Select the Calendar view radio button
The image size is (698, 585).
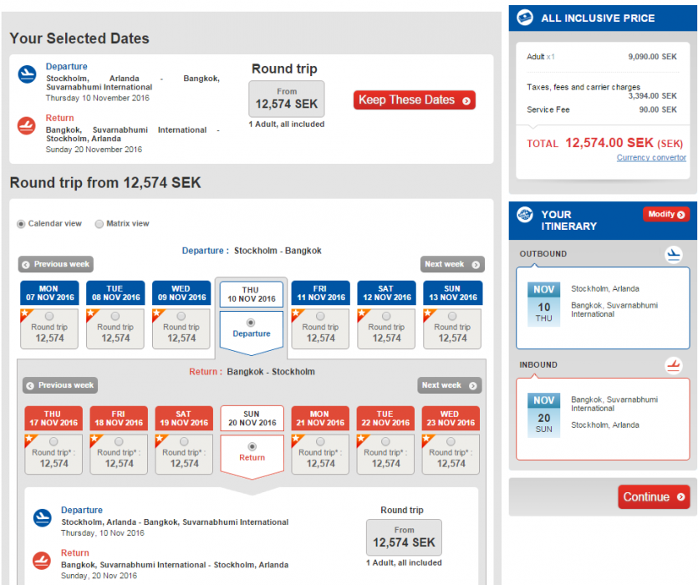21,224
